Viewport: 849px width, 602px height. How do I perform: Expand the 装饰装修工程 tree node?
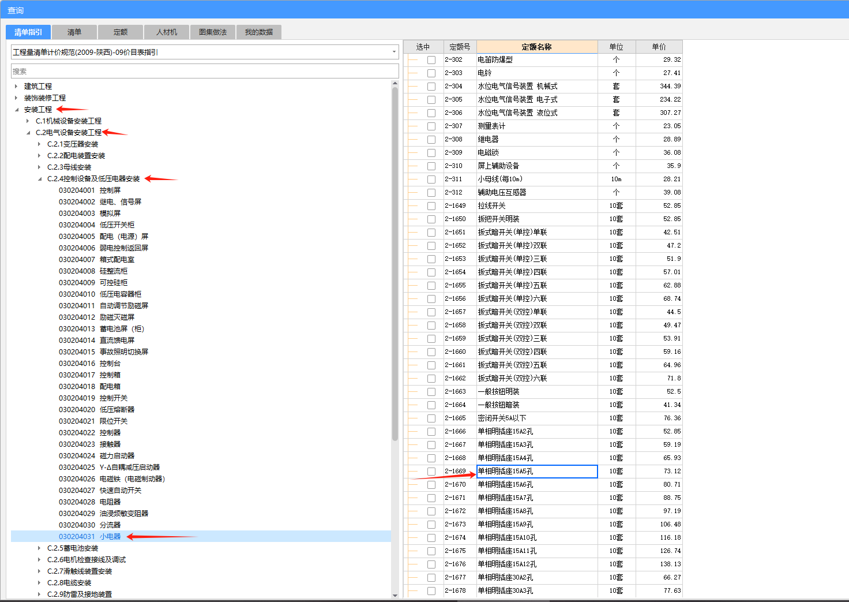click(x=16, y=98)
